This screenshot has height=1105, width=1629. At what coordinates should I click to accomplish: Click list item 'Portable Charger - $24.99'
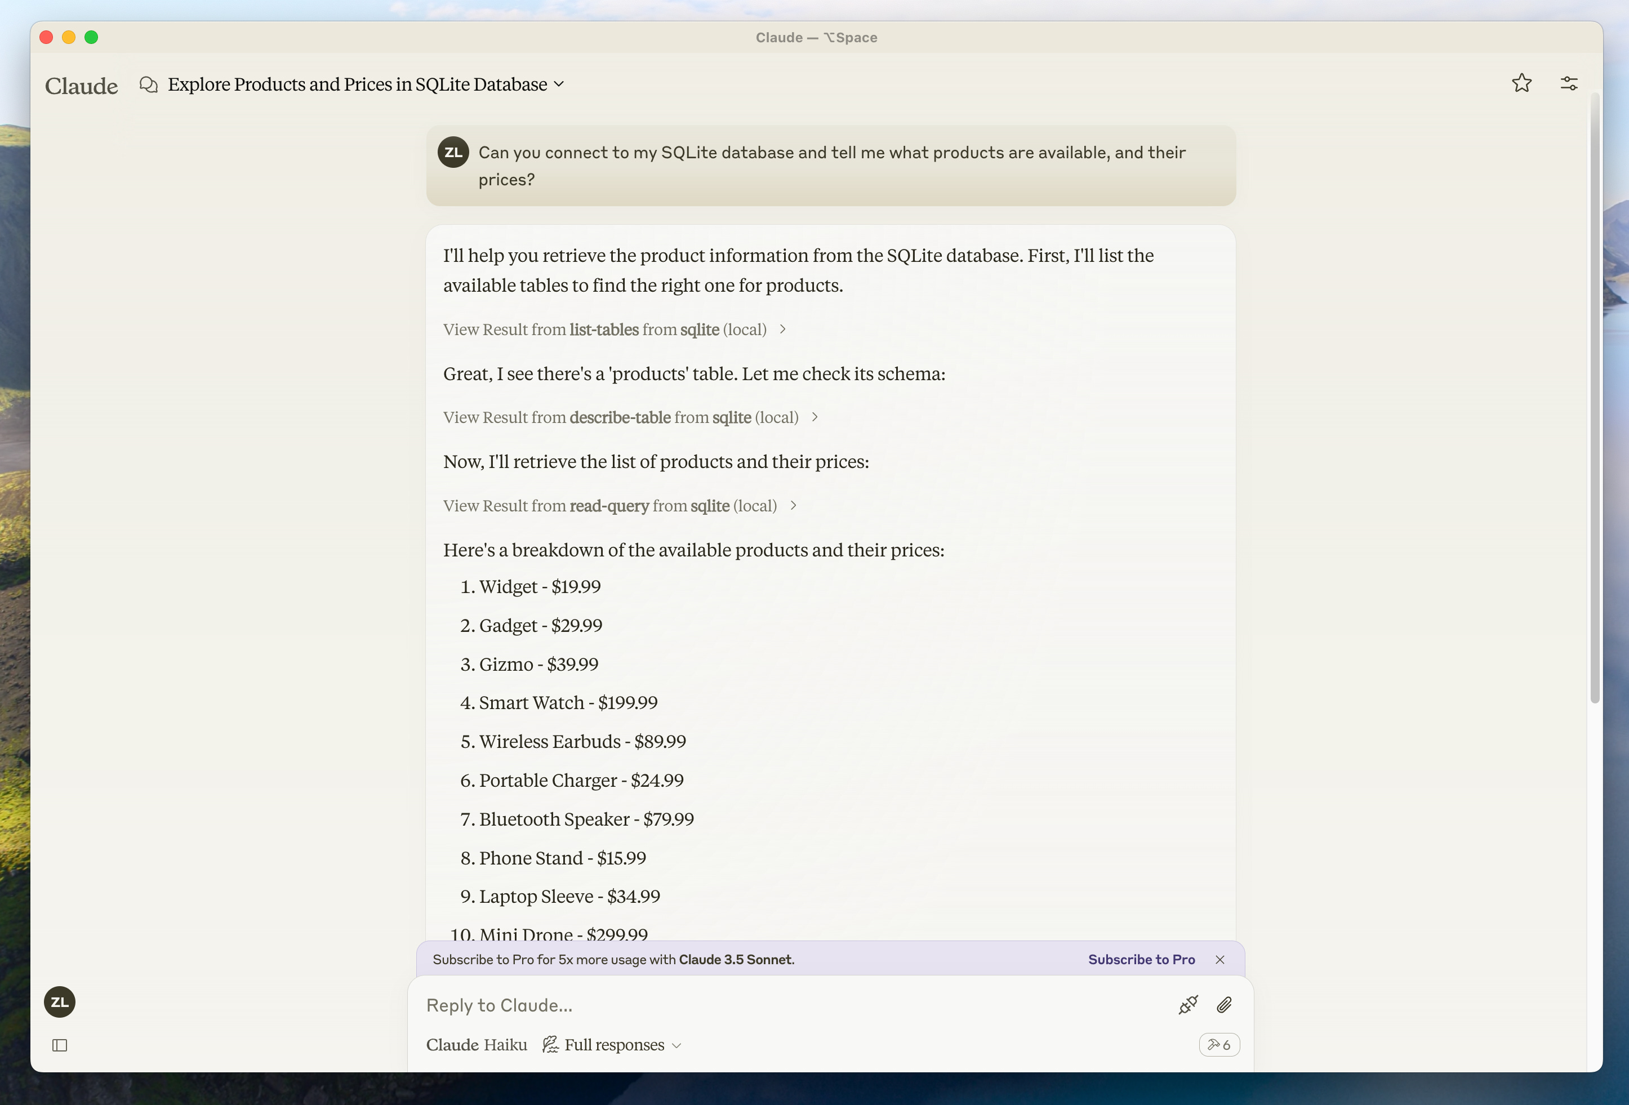click(x=581, y=781)
